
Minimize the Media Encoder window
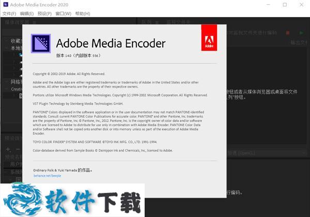coord(268,5)
